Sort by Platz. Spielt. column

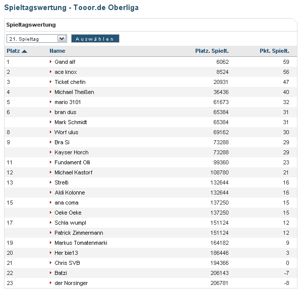click(212, 51)
